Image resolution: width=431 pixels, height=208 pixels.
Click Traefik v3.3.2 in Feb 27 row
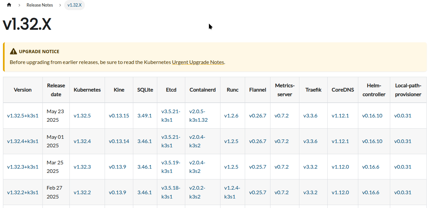[x=310, y=192]
